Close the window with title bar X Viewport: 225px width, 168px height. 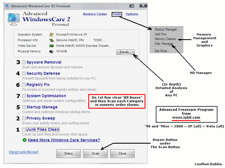[x=143, y=6]
